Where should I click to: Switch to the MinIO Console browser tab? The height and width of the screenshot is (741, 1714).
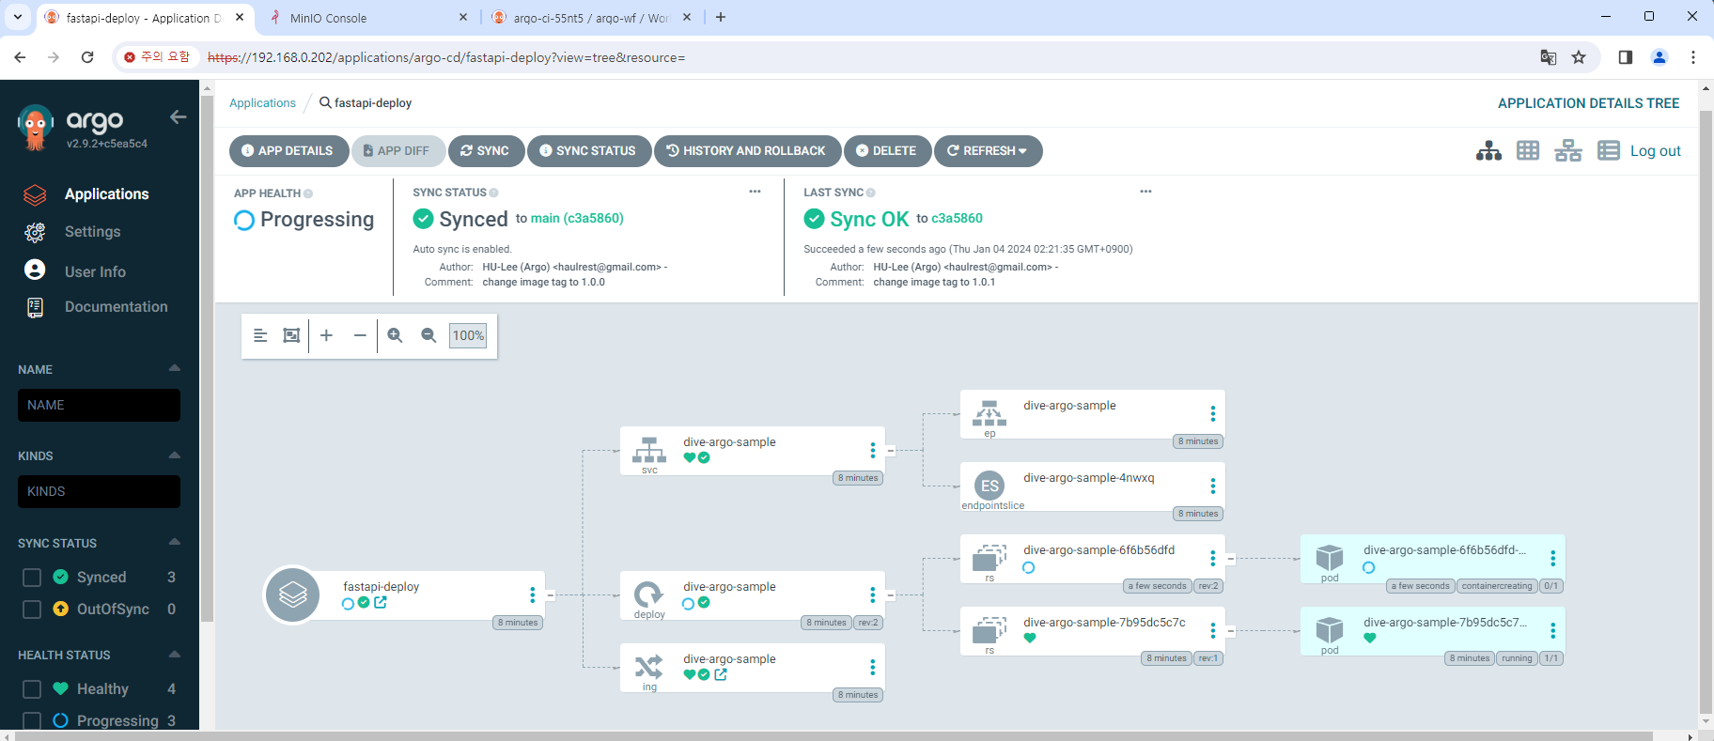click(366, 18)
